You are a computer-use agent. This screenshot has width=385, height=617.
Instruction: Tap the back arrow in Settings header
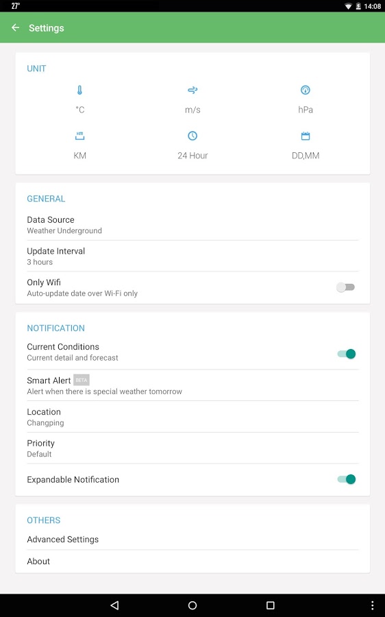(x=15, y=27)
